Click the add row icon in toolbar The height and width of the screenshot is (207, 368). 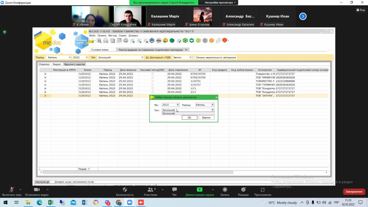point(132,41)
